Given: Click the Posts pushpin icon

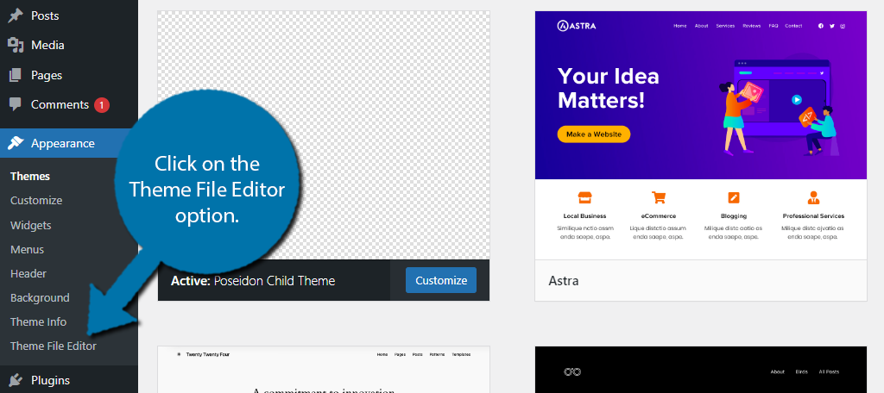Looking at the screenshot, I should 16,16.
